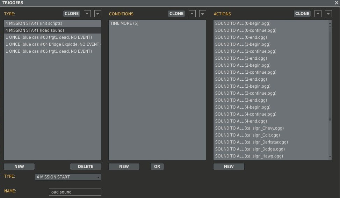Create a new trigger with NEW button
The width and height of the screenshot is (340, 198).
[x=19, y=166]
